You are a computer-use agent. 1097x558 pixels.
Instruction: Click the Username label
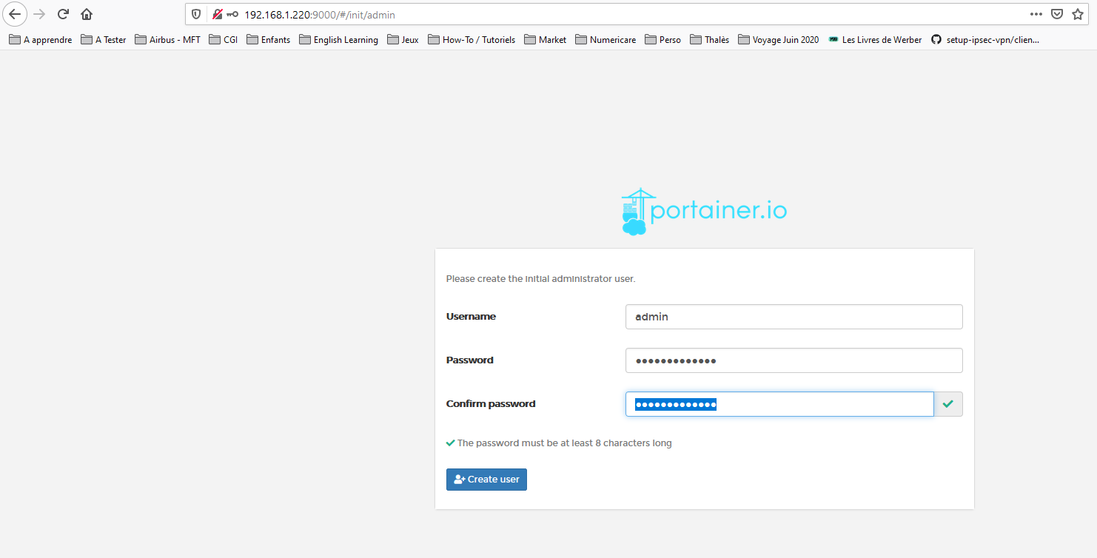(x=471, y=317)
